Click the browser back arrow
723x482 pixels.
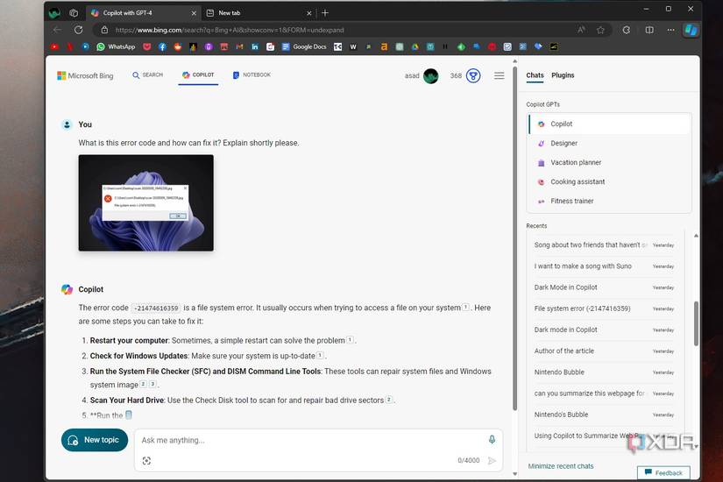click(x=57, y=30)
